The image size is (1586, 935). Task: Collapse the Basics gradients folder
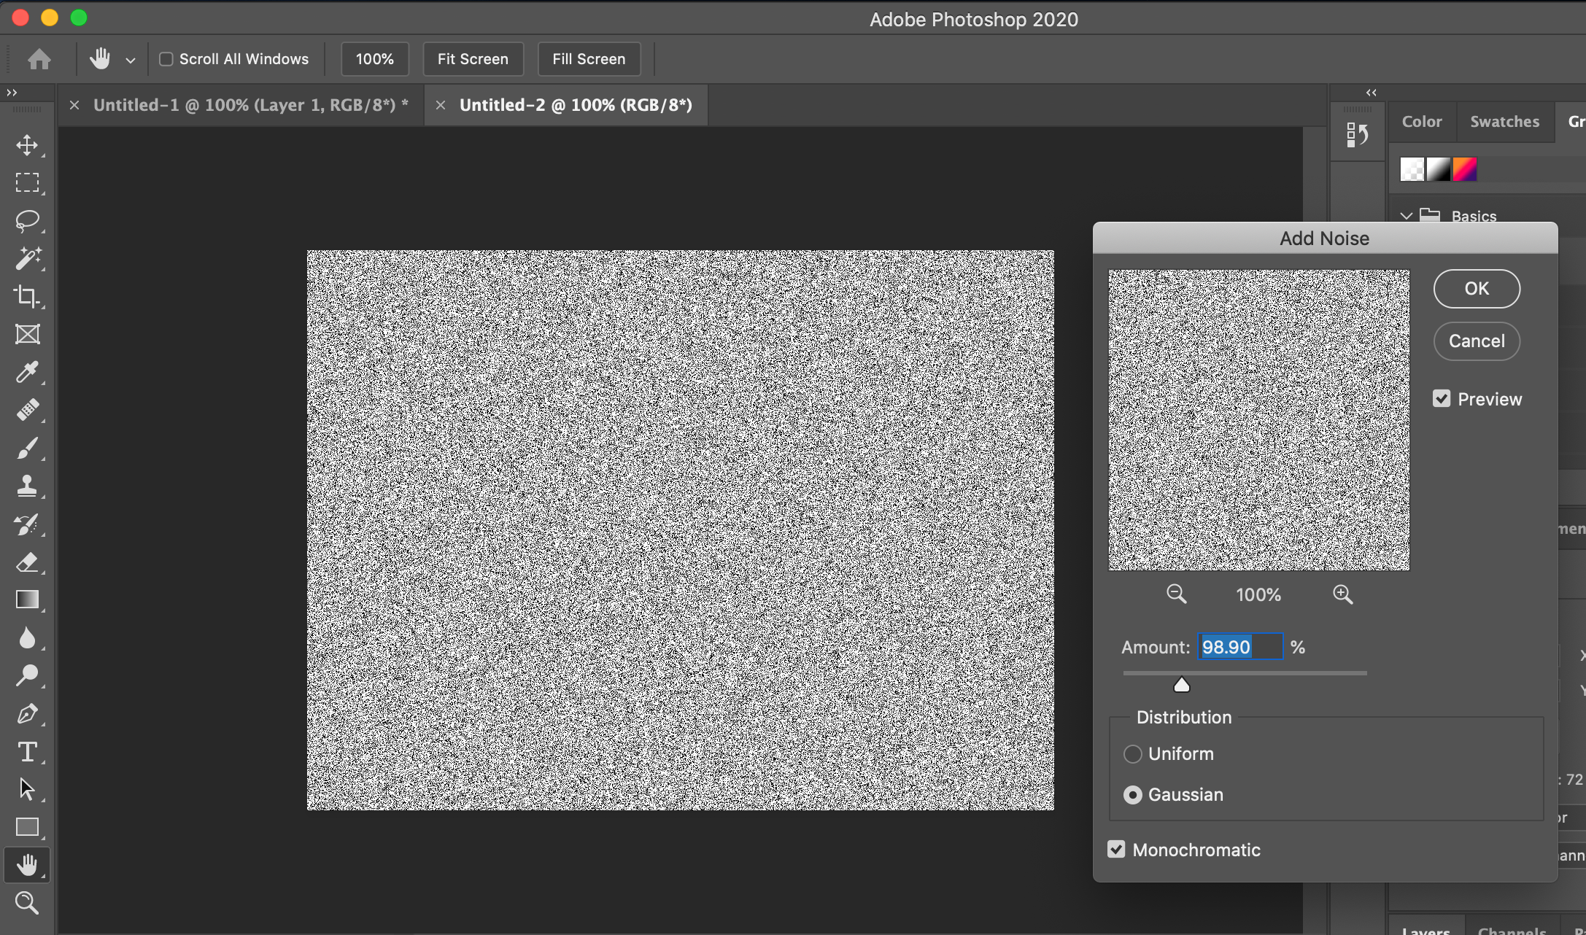coord(1406,216)
